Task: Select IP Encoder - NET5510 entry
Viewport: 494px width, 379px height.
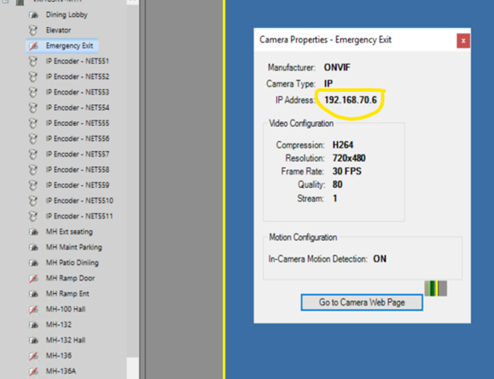Action: (79, 201)
